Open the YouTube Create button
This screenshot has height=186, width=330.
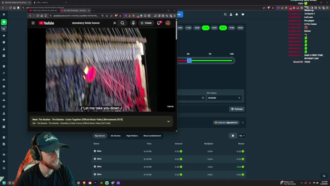click(x=146, y=23)
